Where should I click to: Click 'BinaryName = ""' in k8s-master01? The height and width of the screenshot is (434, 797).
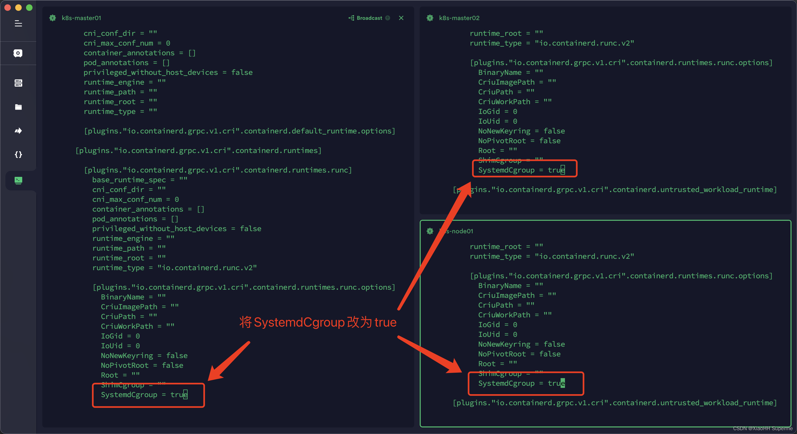[x=133, y=297]
